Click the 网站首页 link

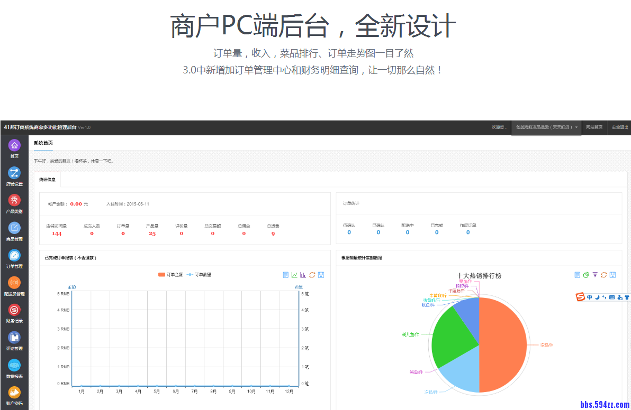[594, 127]
